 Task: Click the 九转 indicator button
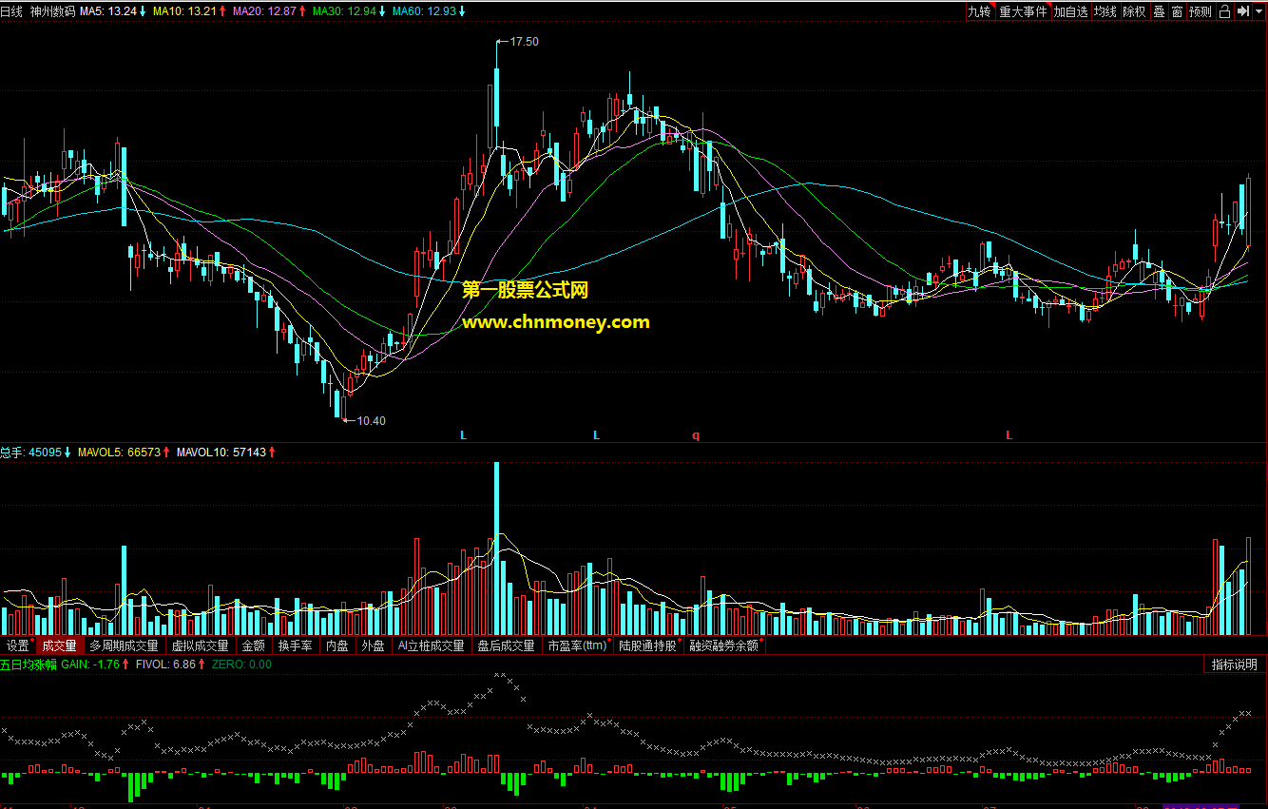[980, 11]
